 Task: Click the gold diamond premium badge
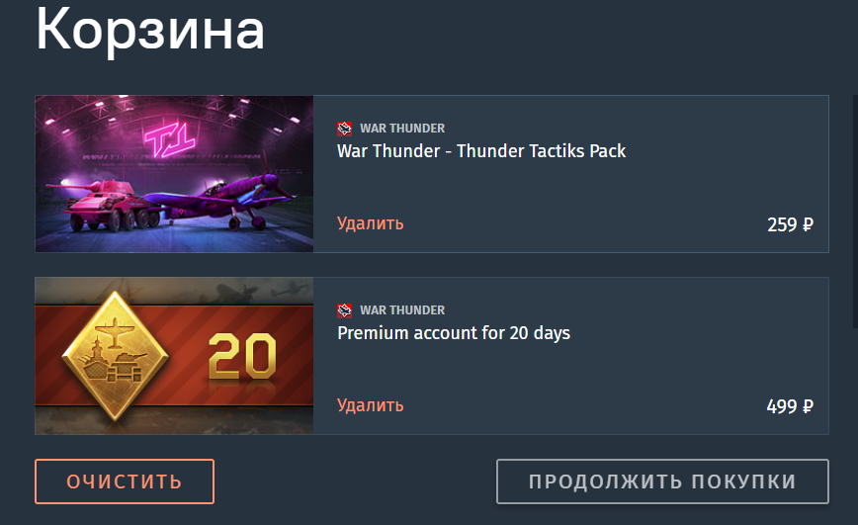tap(115, 356)
